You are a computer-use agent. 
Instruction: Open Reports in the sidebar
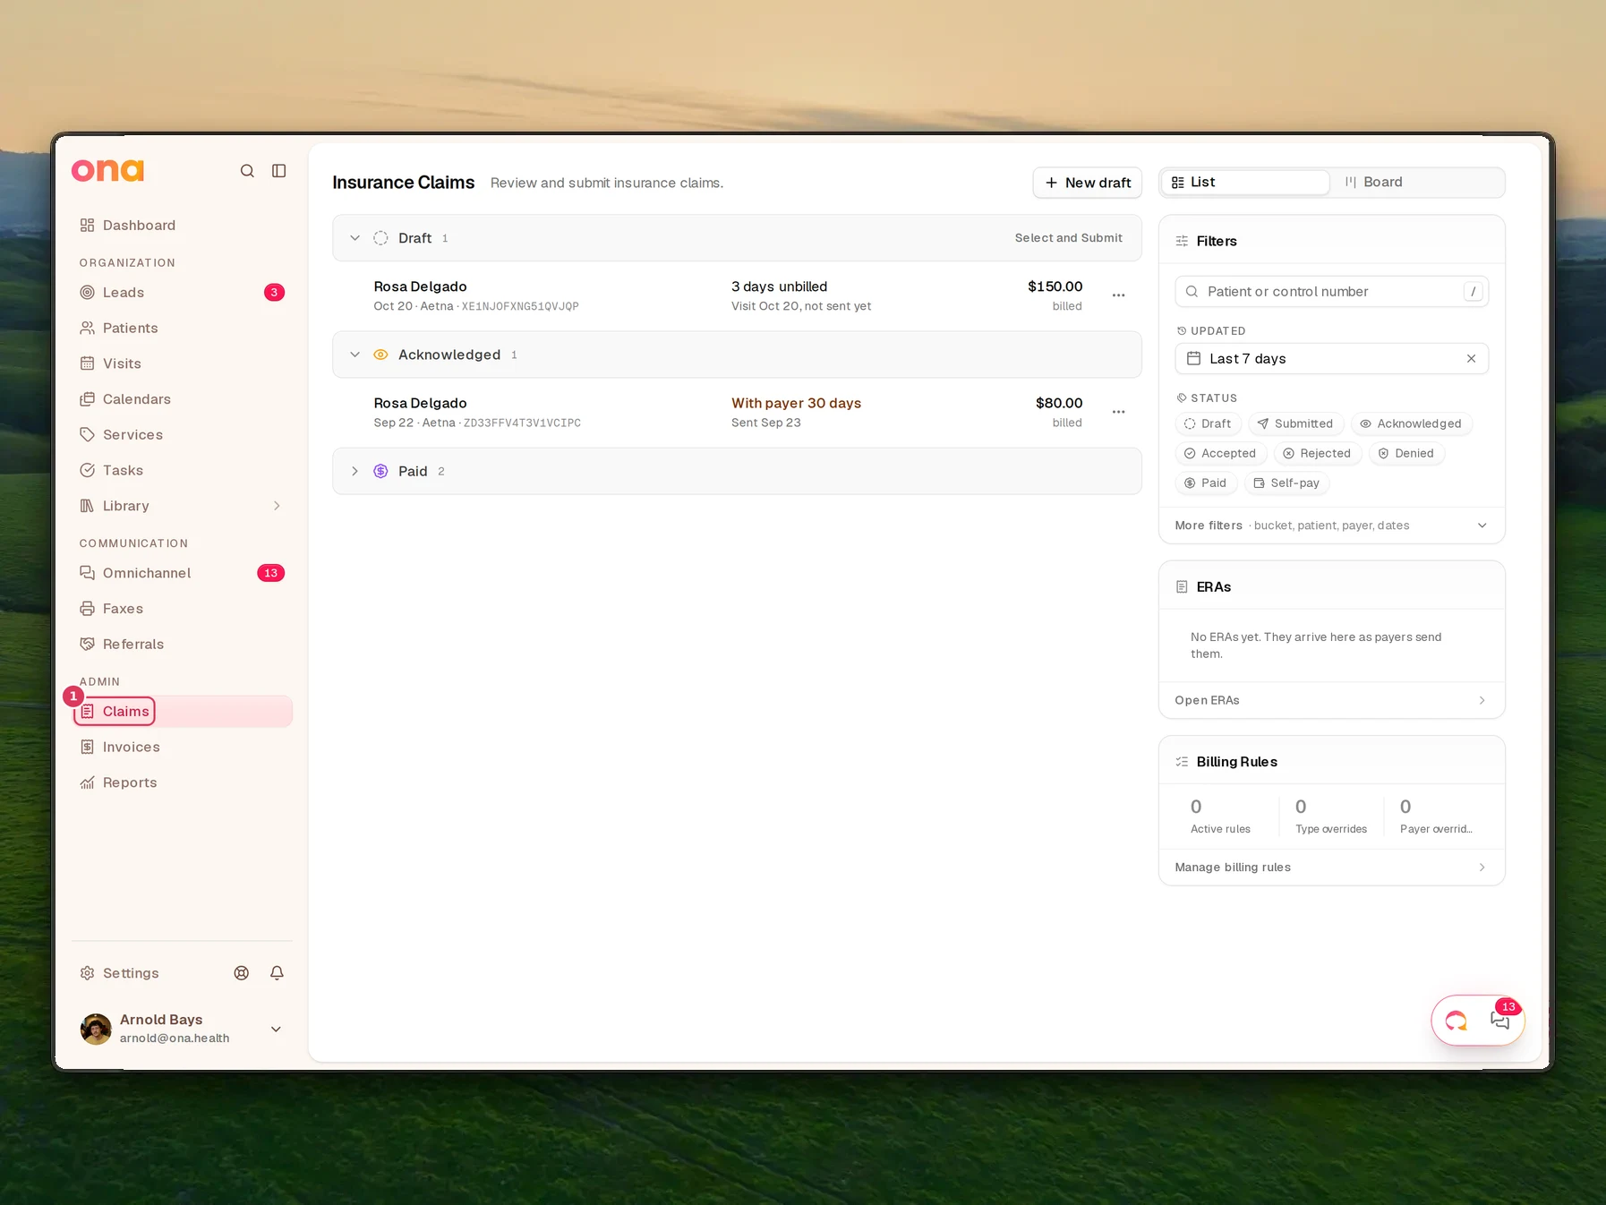182,782
